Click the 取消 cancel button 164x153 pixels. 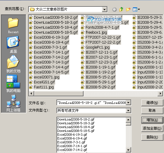(x=152, y=111)
